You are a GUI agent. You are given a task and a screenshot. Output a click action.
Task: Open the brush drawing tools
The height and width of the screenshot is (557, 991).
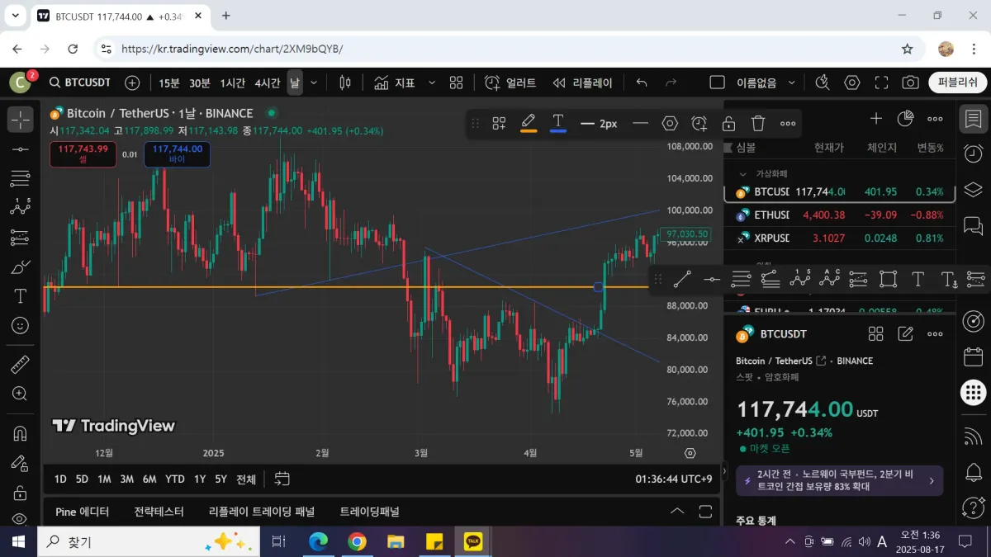21,267
